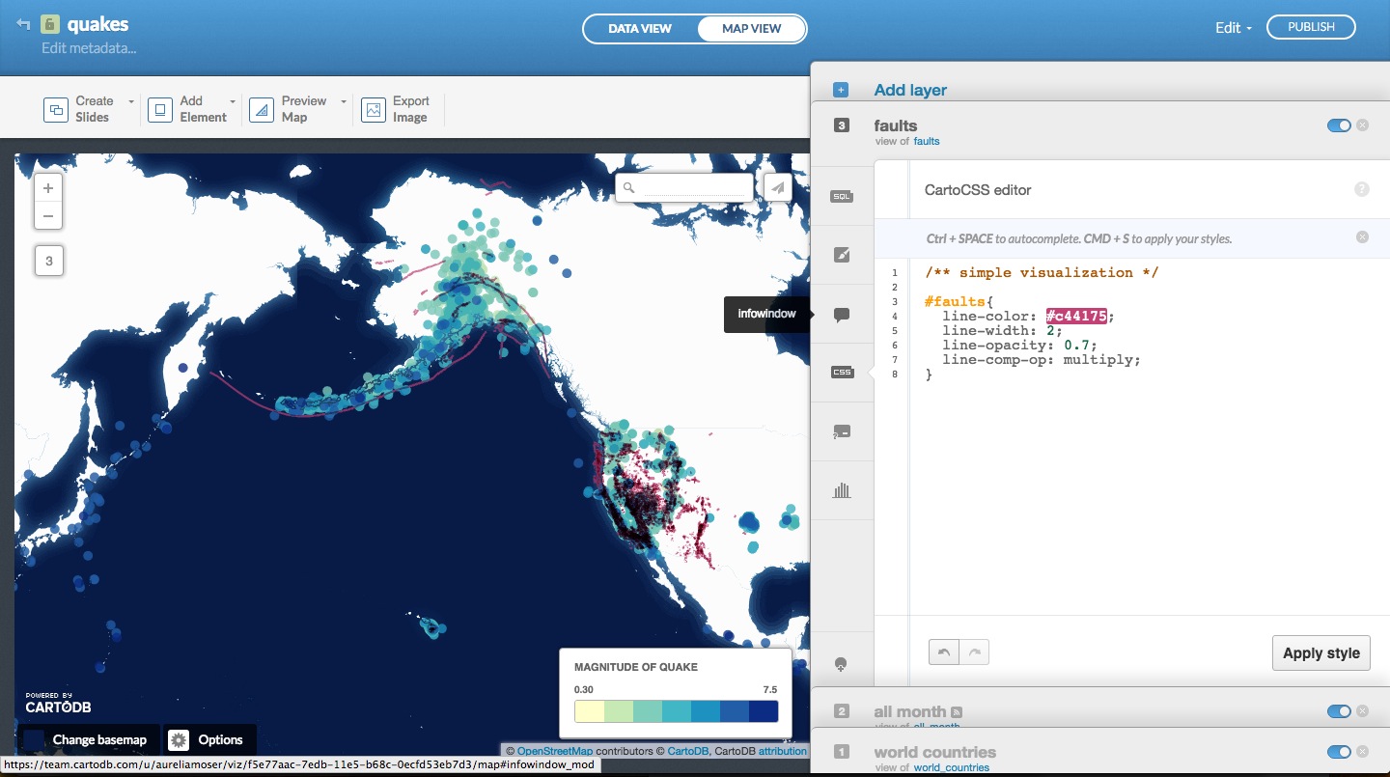Click the zoom out minus button
The image size is (1390, 777).
point(48,216)
